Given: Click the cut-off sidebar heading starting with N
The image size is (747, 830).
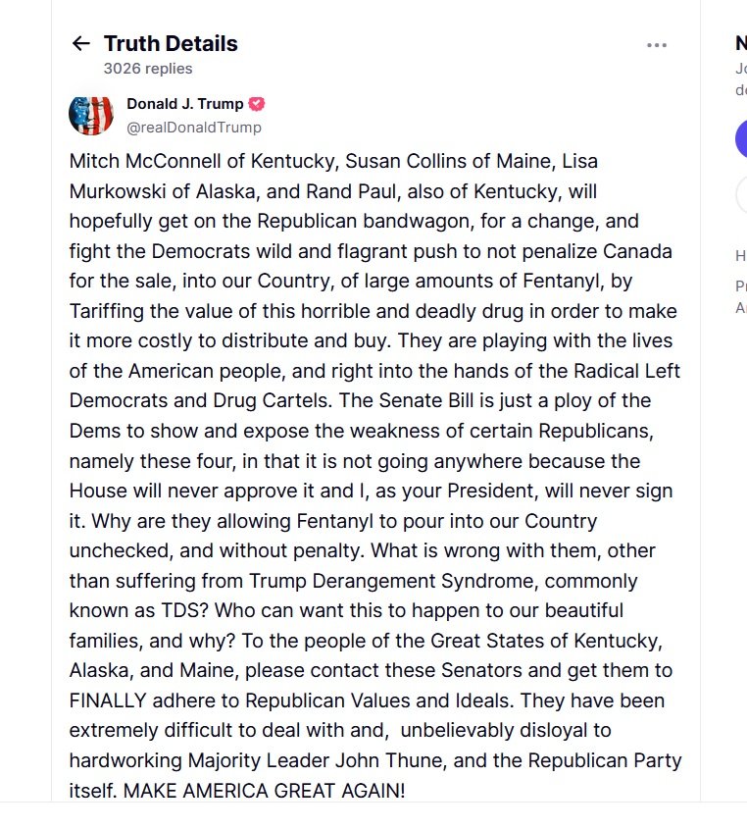Looking at the screenshot, I should pyautogui.click(x=740, y=43).
